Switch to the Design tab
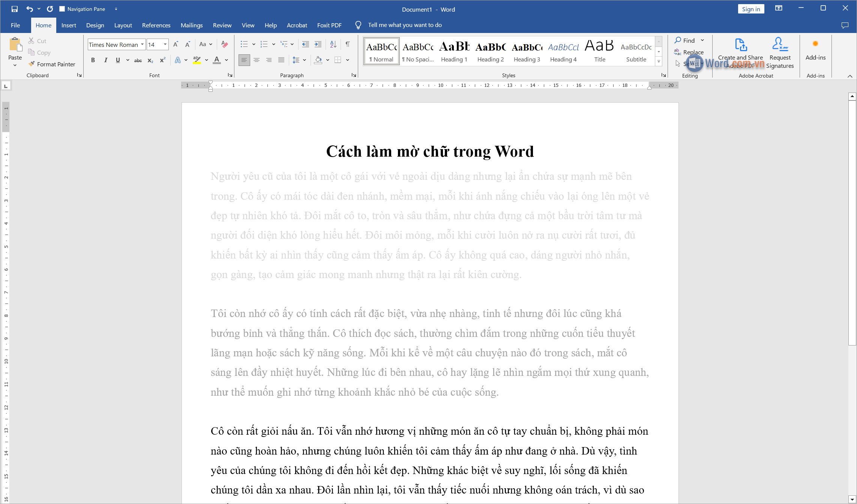 (95, 25)
